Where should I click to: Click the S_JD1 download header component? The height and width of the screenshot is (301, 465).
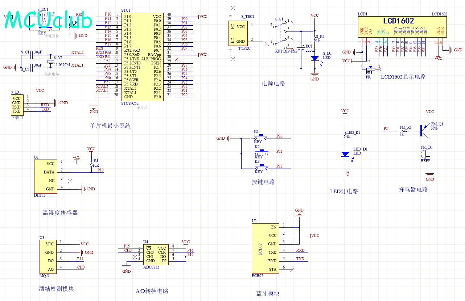coord(16,105)
